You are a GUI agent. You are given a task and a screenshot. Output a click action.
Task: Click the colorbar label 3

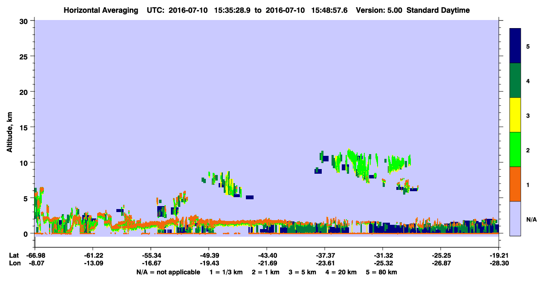click(x=528, y=115)
